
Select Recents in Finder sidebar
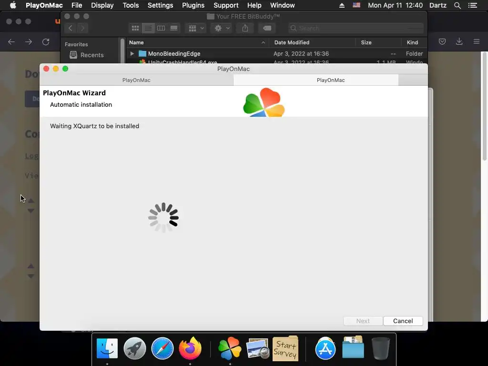(x=87, y=55)
